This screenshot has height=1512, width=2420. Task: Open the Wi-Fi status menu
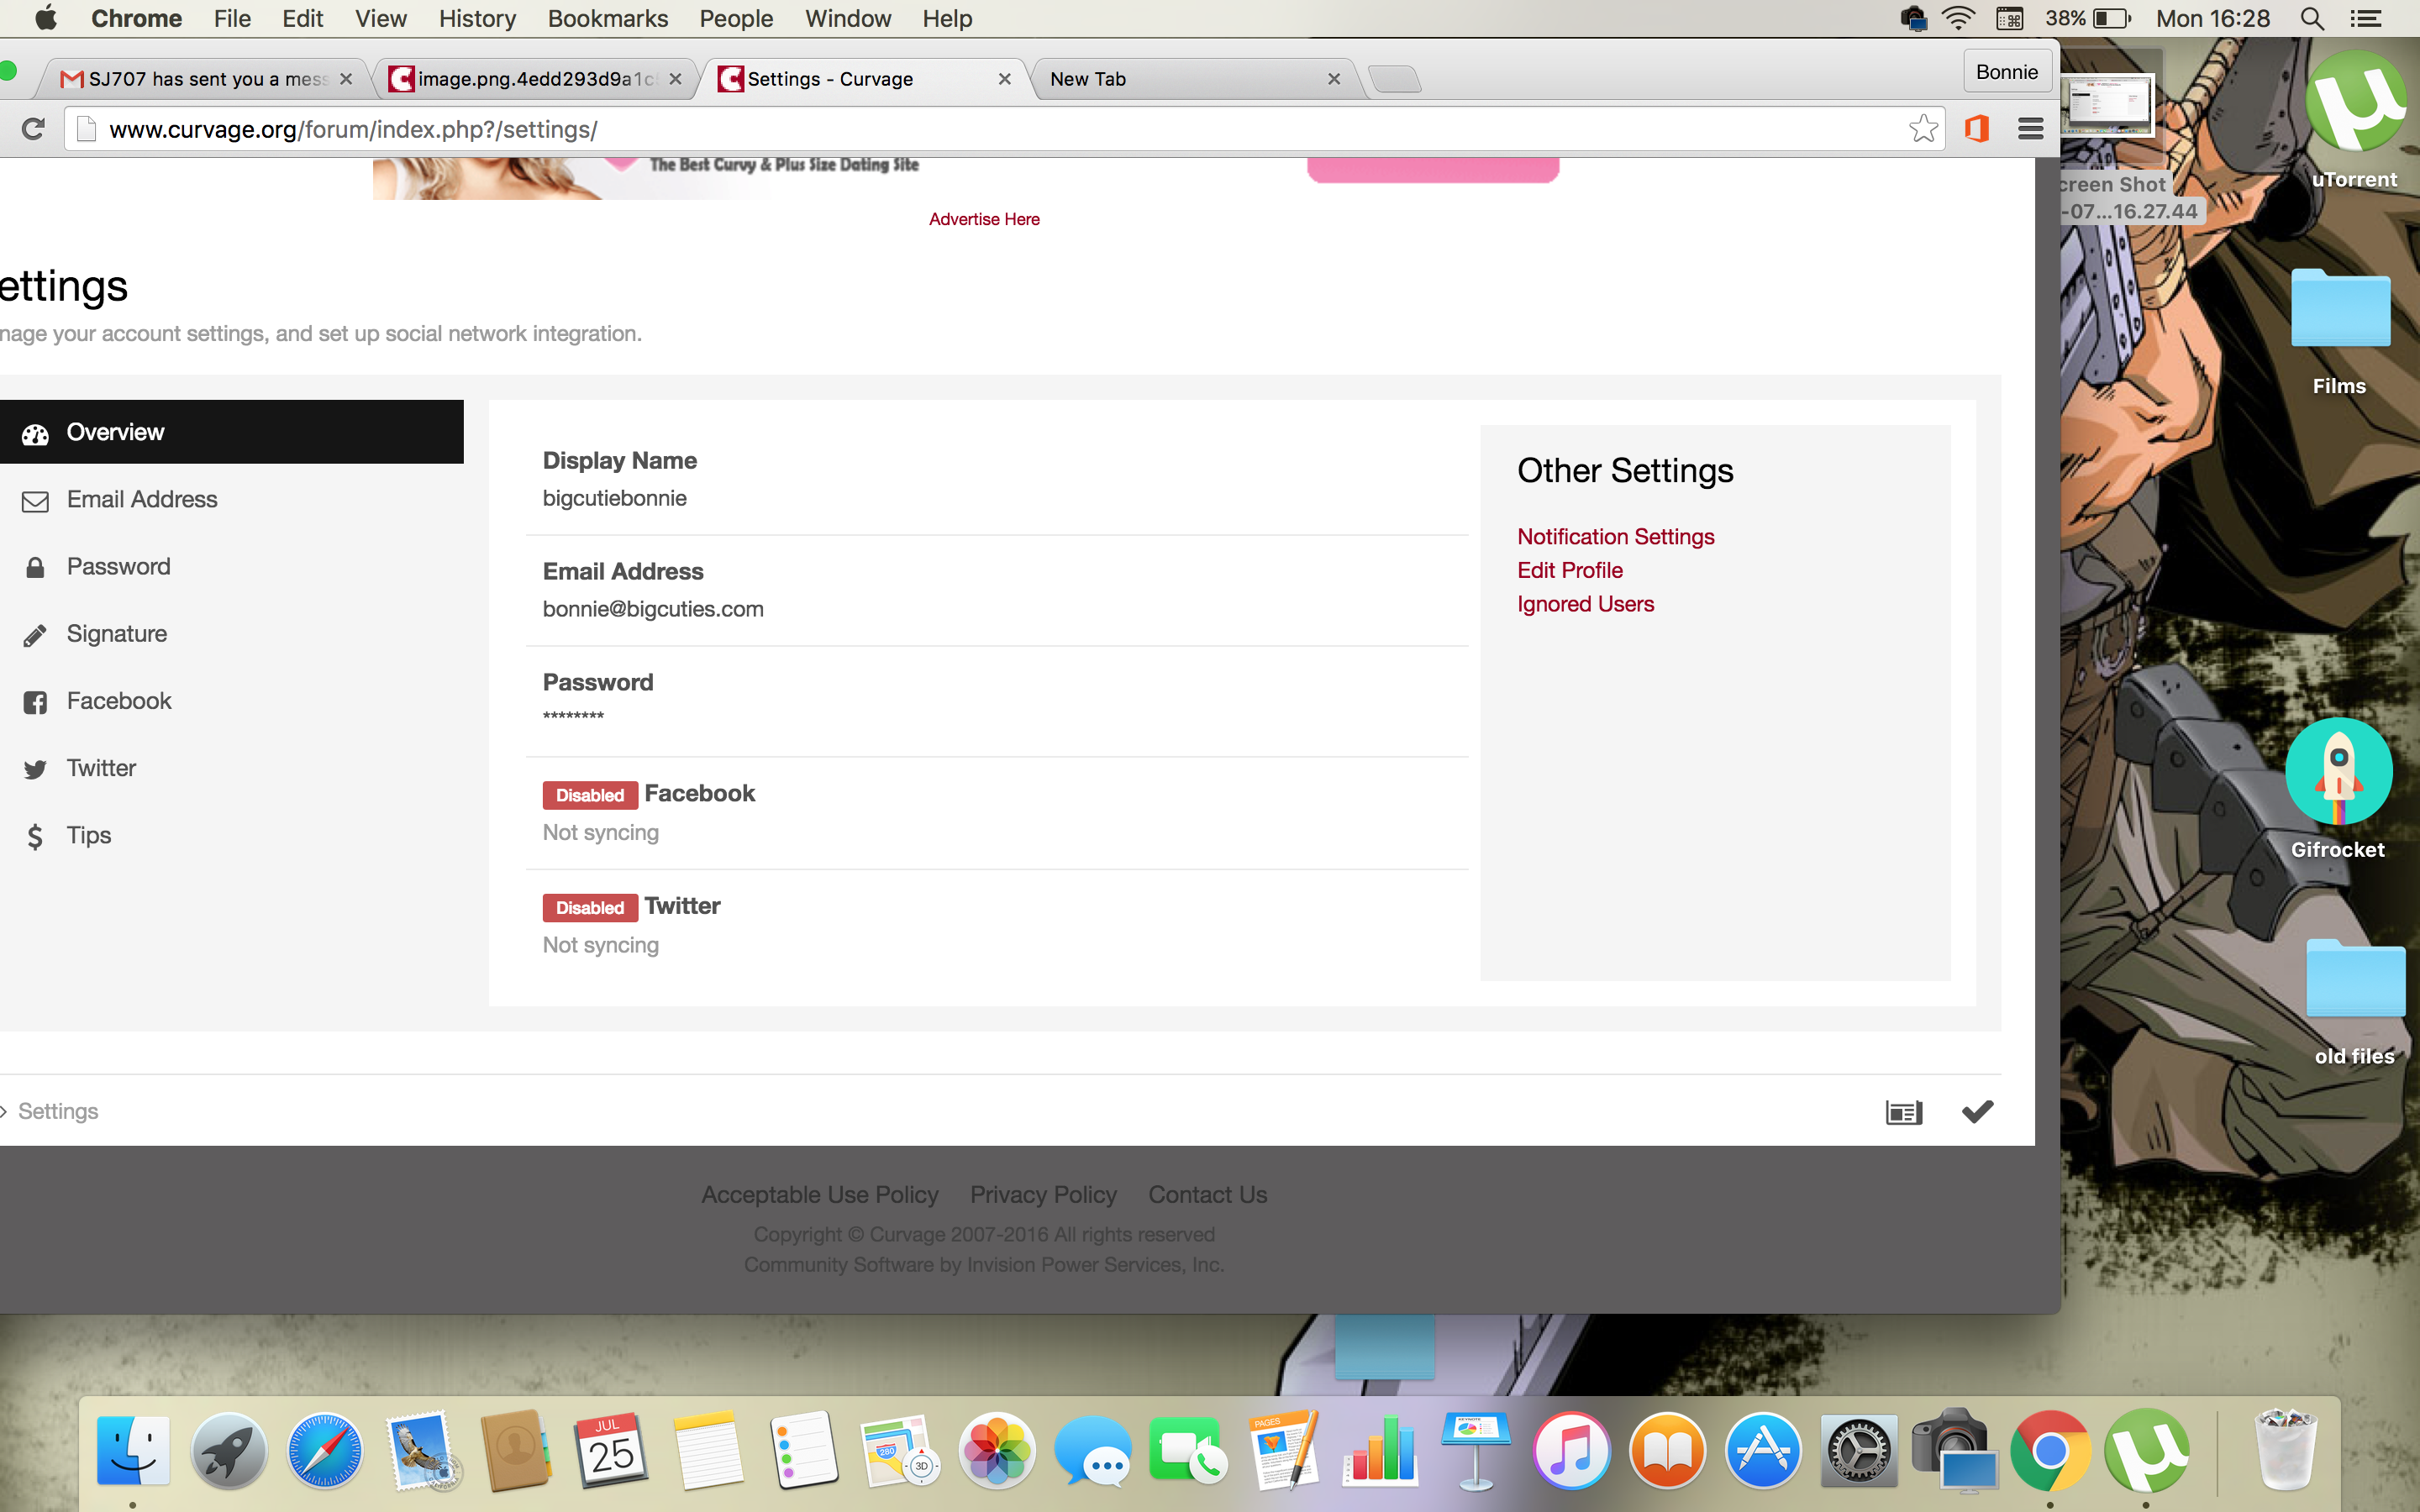coord(1958,19)
